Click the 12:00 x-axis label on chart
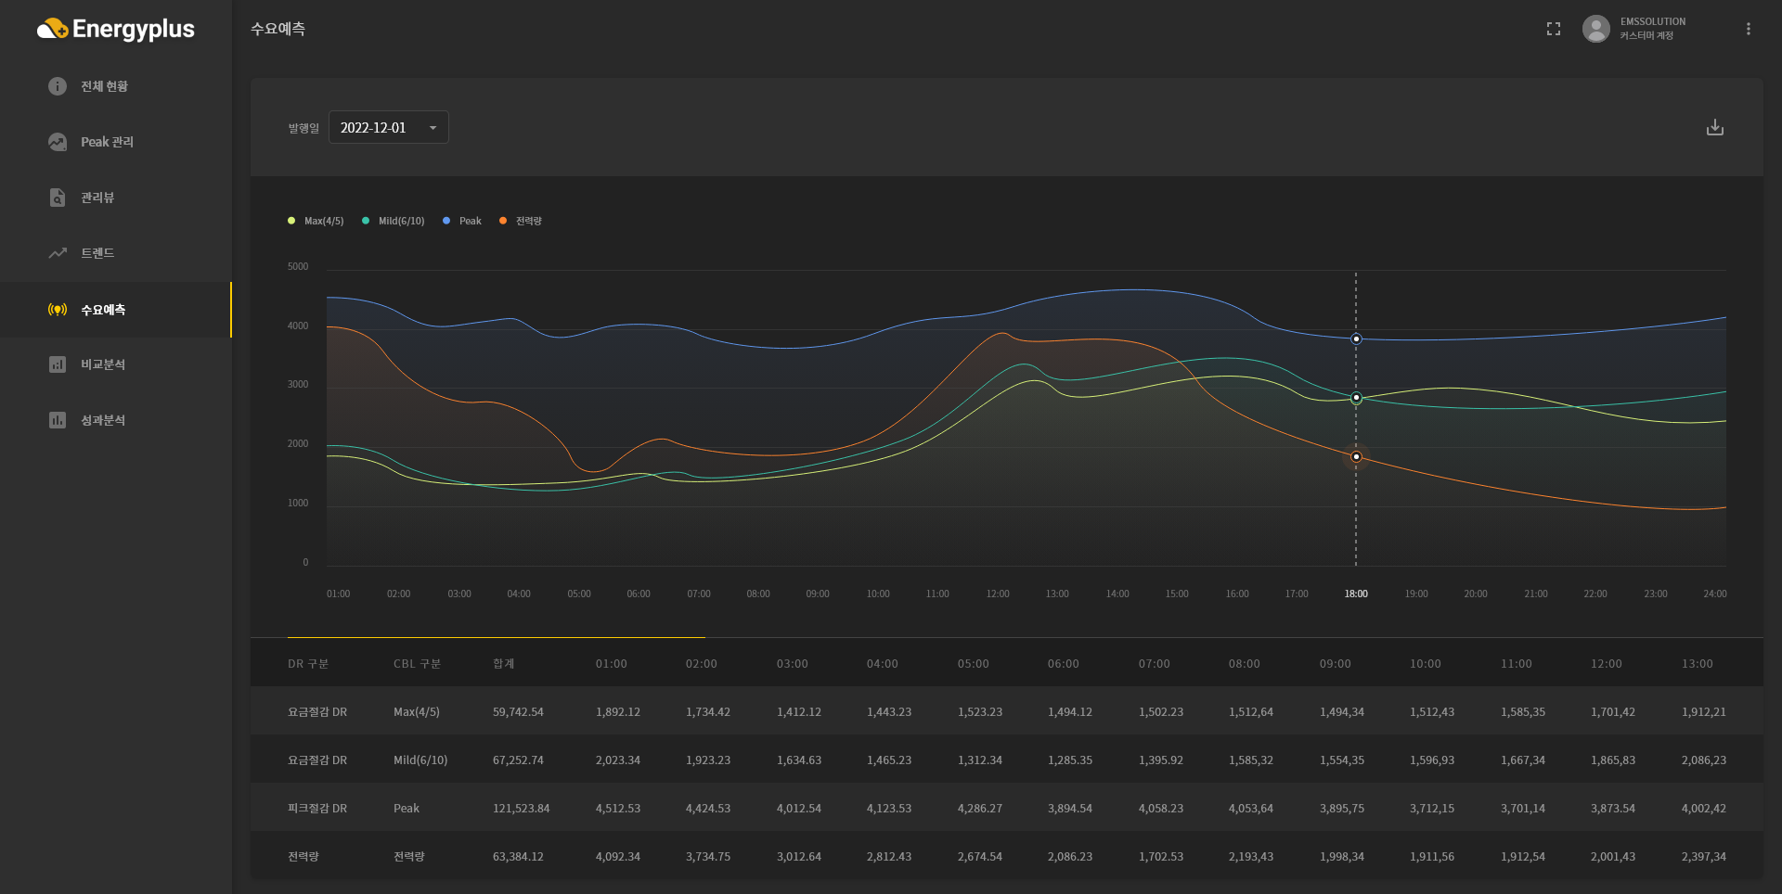 [998, 594]
